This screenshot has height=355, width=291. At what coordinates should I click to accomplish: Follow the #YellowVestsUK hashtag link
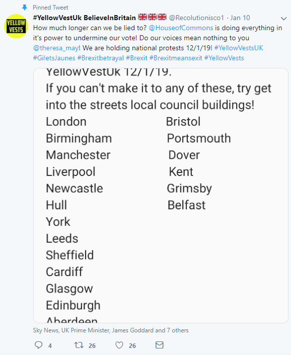tap(239, 48)
